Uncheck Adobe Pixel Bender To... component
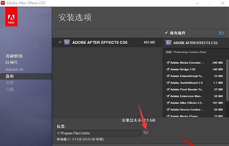 (x=168, y=90)
